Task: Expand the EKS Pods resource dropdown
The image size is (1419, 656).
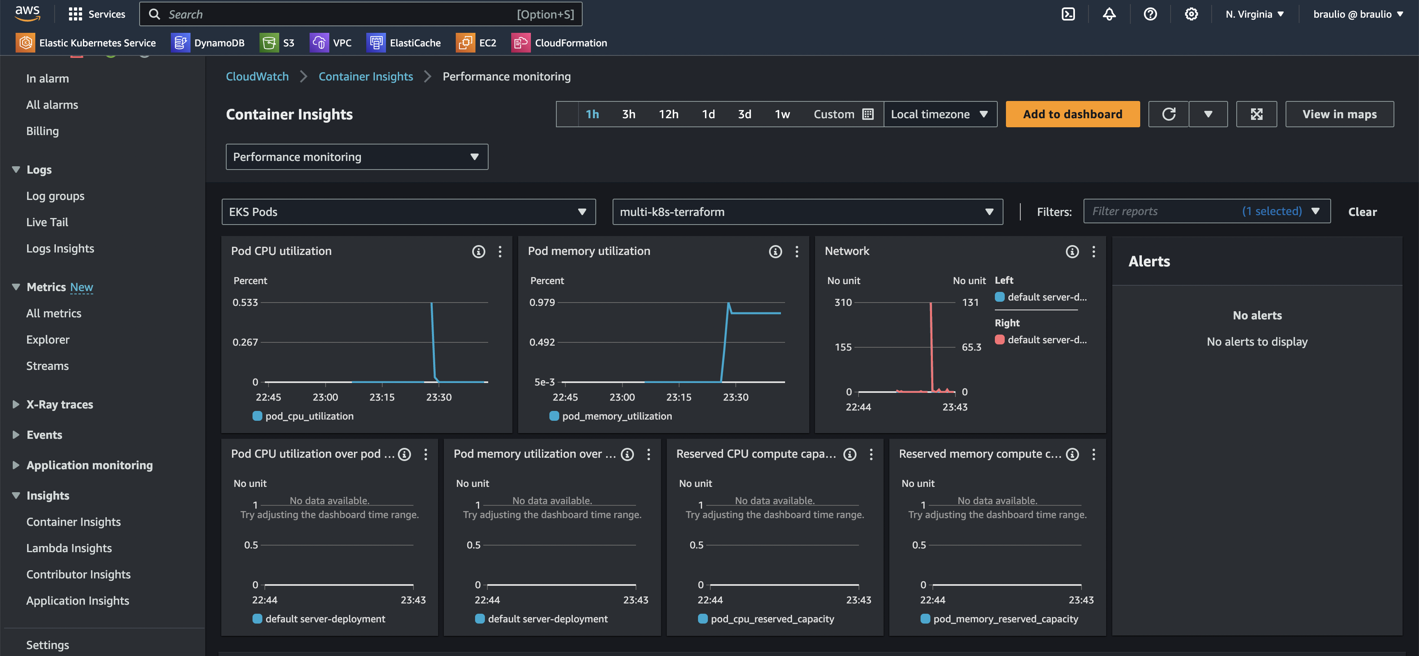Action: [408, 212]
